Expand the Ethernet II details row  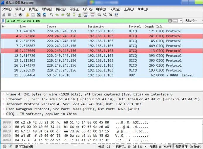(x=4, y=99)
